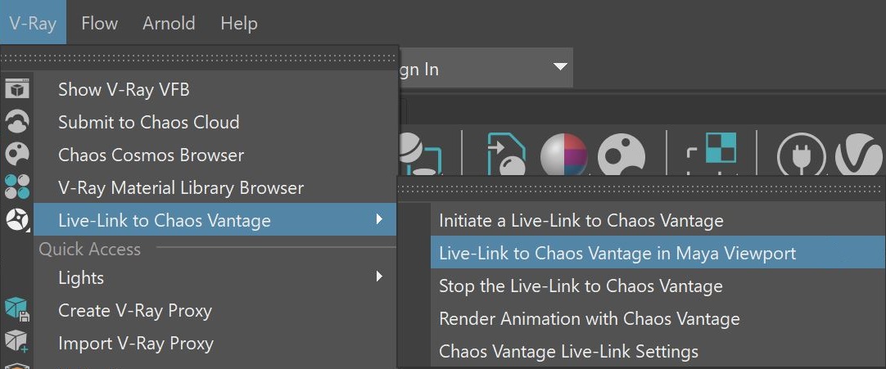886x369 pixels.
Task: Select Create V-Ray Proxy
Action: pos(215,310)
